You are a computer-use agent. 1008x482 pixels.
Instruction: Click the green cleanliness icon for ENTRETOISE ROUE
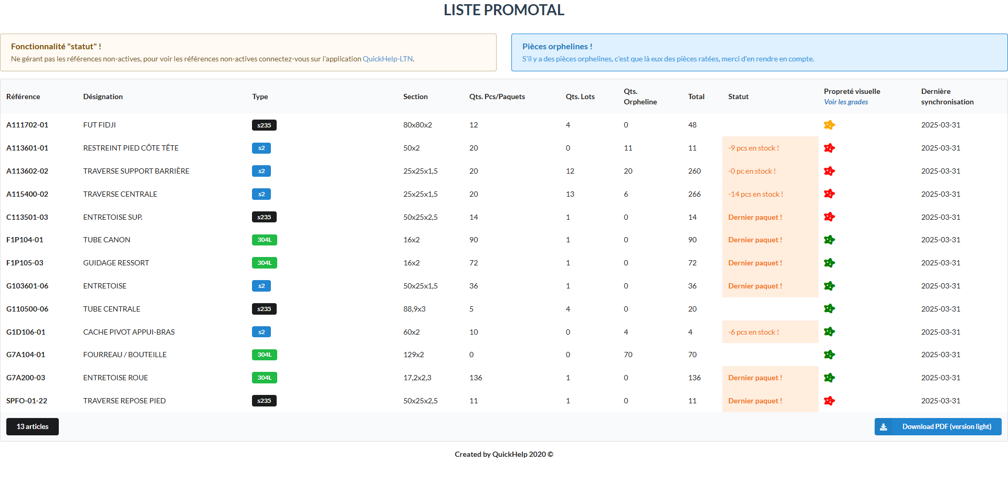point(829,378)
